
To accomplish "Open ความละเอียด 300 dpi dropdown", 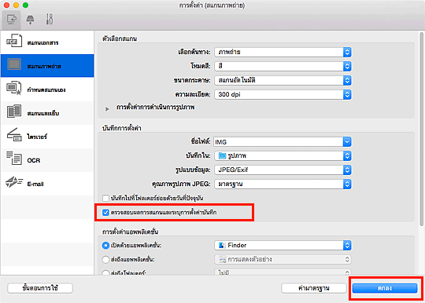I will pos(283,94).
